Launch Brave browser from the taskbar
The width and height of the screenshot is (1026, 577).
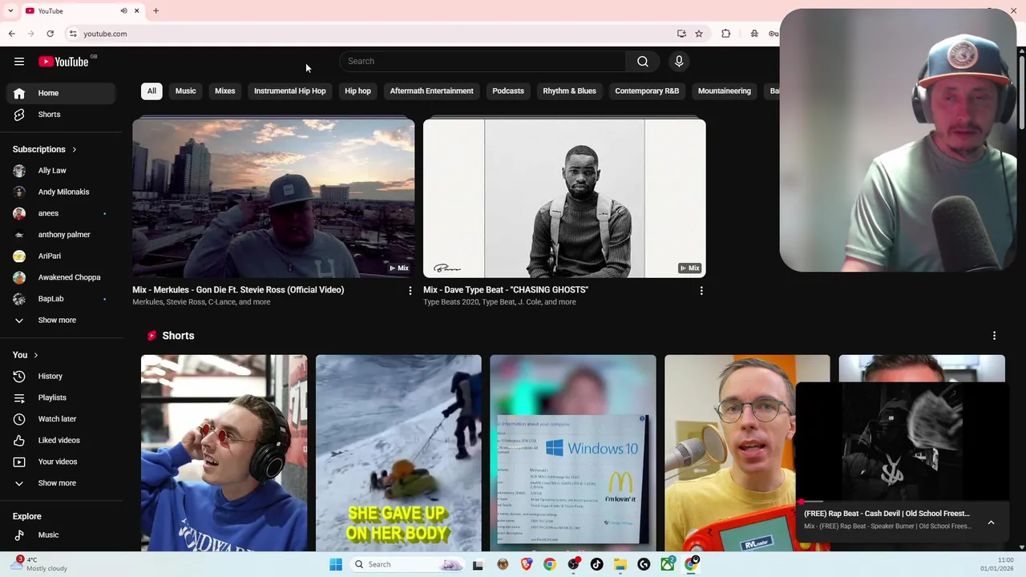click(x=526, y=564)
